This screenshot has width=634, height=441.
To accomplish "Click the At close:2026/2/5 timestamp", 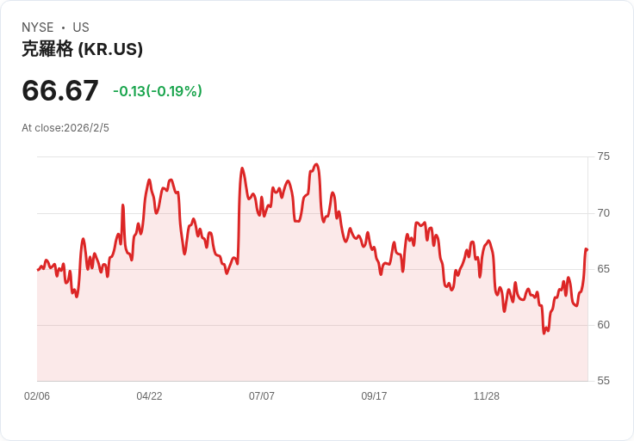I will 65,128.
